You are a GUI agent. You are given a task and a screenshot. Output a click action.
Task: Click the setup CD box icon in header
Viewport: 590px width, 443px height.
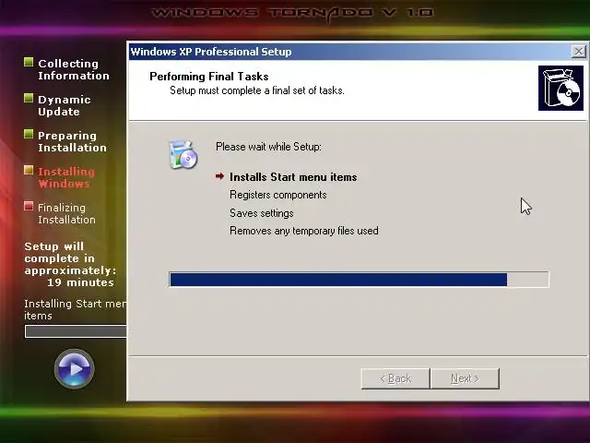point(560,89)
